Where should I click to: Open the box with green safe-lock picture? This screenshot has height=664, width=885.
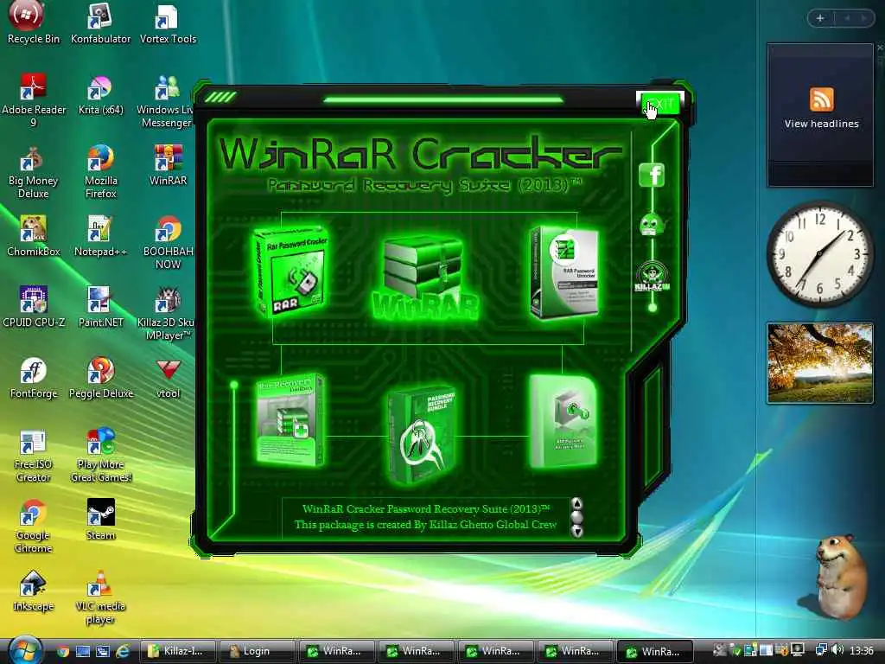coord(562,421)
